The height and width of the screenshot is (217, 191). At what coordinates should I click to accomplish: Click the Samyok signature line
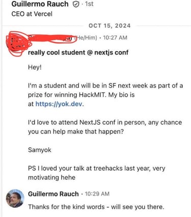pyautogui.click(x=40, y=150)
